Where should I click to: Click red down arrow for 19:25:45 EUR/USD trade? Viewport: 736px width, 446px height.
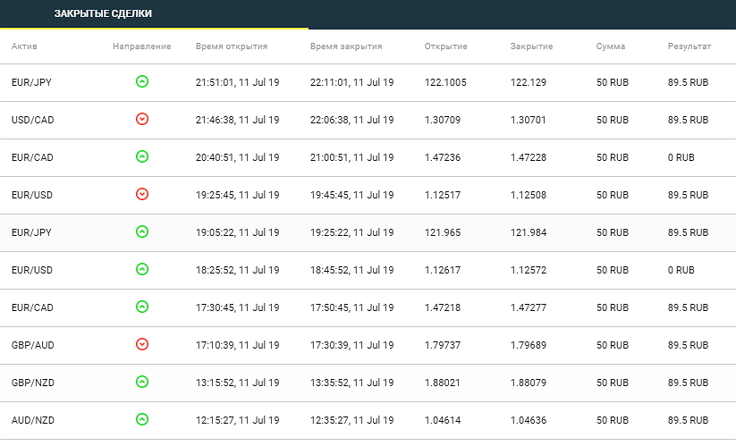click(142, 194)
